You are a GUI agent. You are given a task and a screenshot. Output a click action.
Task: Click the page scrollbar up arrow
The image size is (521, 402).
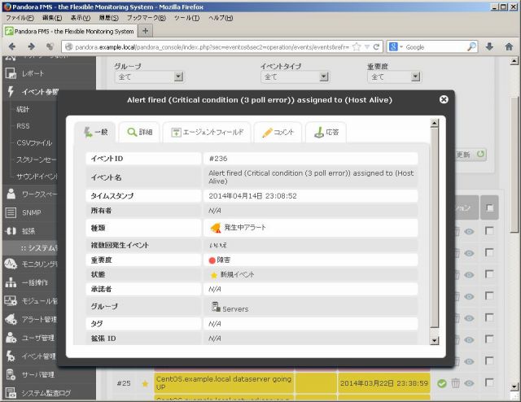pos(514,61)
